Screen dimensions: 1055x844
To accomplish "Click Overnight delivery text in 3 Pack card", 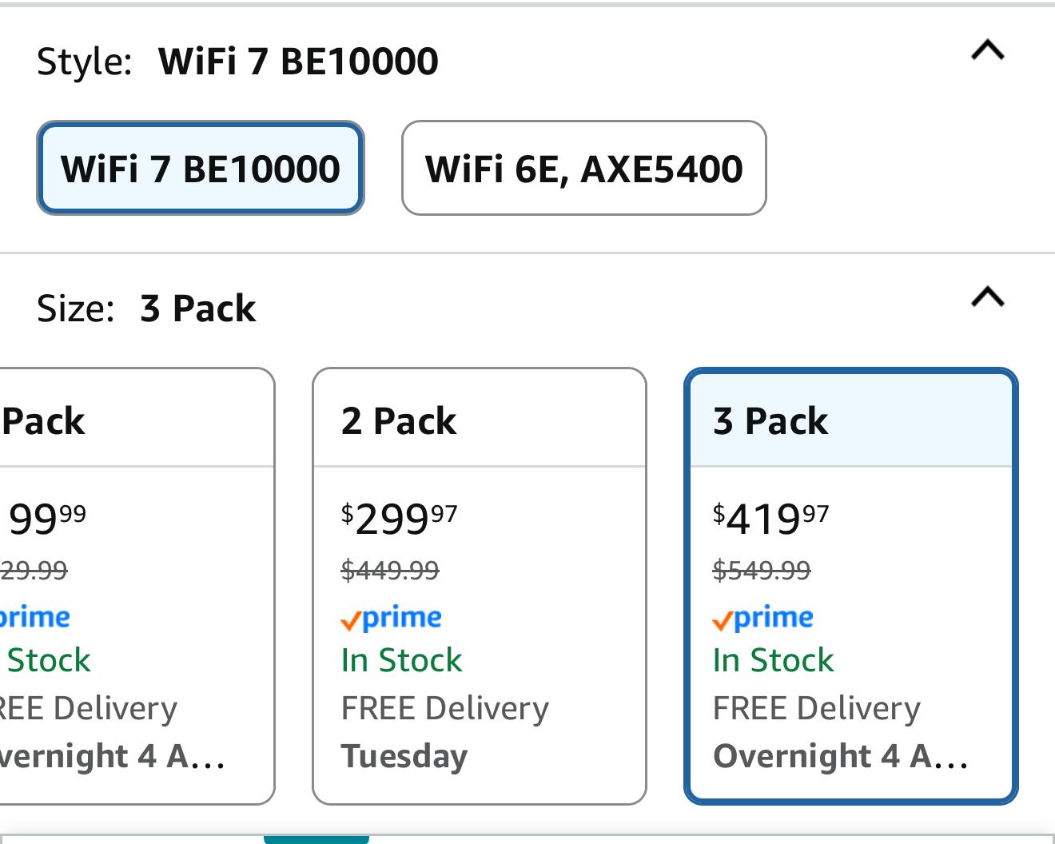I will (x=840, y=756).
